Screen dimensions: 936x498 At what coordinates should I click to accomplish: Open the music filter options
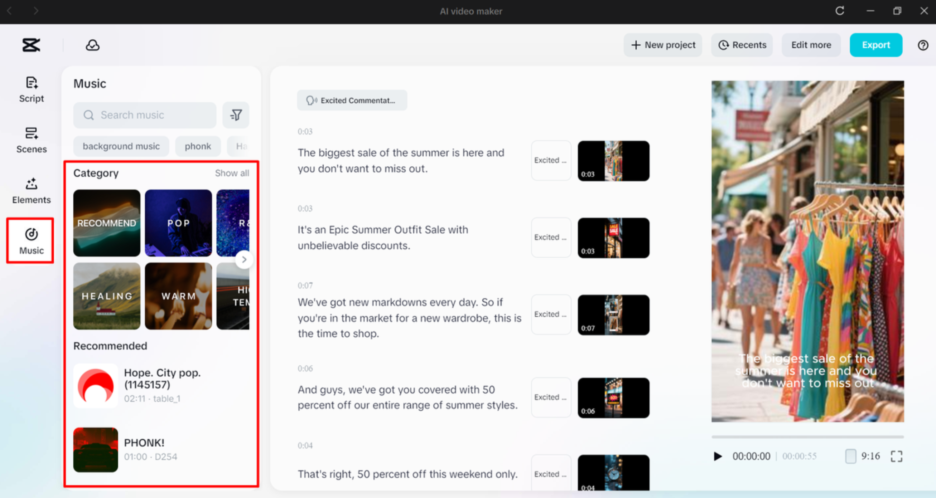(236, 115)
